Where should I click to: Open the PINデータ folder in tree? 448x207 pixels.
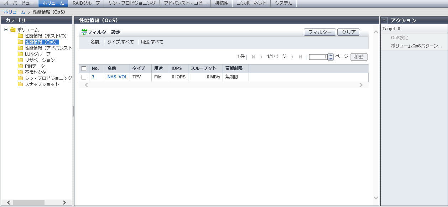[35, 66]
